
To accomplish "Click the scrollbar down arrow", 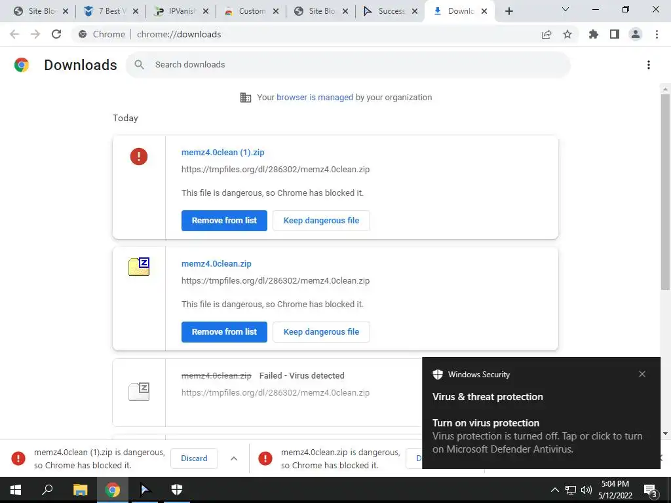I will [x=665, y=434].
